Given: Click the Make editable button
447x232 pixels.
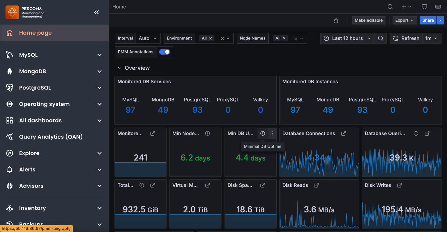Looking at the screenshot, I should click(x=368, y=20).
